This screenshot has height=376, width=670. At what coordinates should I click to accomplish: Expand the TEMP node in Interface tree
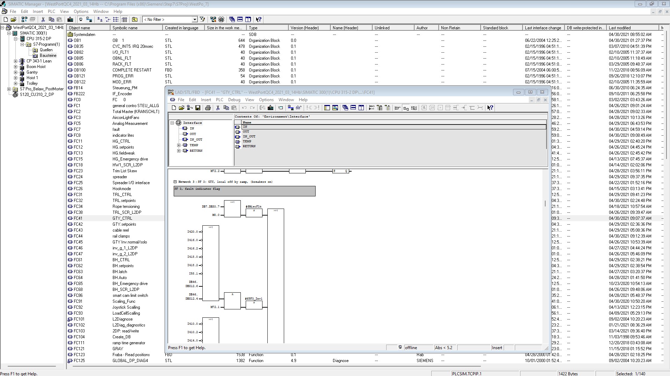pos(179,145)
